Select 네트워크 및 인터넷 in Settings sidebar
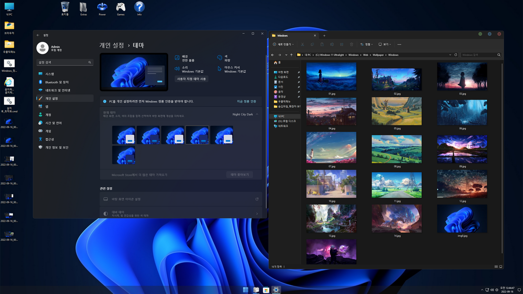 tap(65, 90)
